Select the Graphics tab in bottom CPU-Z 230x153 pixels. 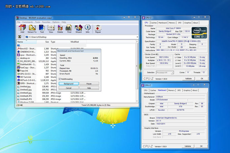pyautogui.click(x=187, y=90)
